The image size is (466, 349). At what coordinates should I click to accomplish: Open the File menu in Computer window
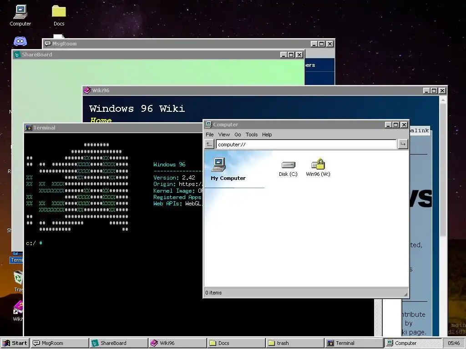209,135
